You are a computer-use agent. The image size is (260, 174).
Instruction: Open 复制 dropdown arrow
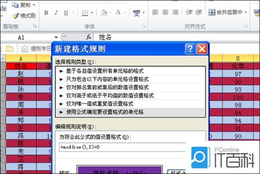click(34, 5)
